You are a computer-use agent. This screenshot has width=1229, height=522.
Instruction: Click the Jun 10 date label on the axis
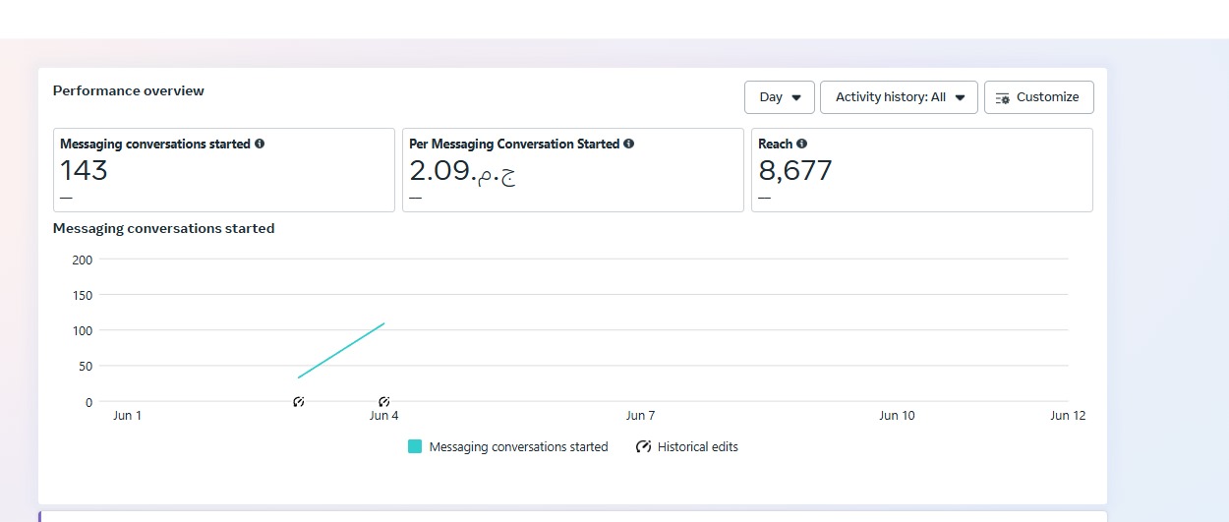tap(897, 416)
